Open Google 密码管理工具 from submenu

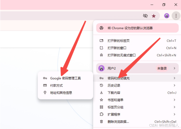pyautogui.click(x=65, y=78)
